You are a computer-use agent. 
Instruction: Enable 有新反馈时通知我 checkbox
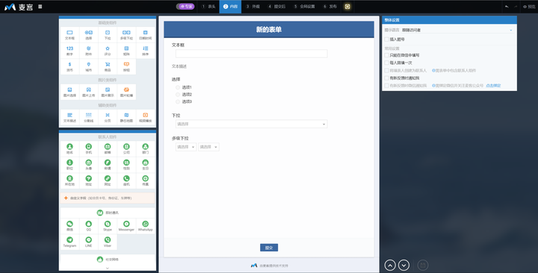(387, 78)
